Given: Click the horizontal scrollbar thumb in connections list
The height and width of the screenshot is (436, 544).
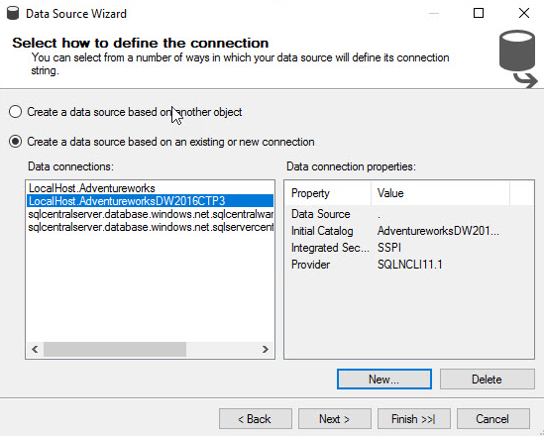Looking at the screenshot, I should coord(115,349).
